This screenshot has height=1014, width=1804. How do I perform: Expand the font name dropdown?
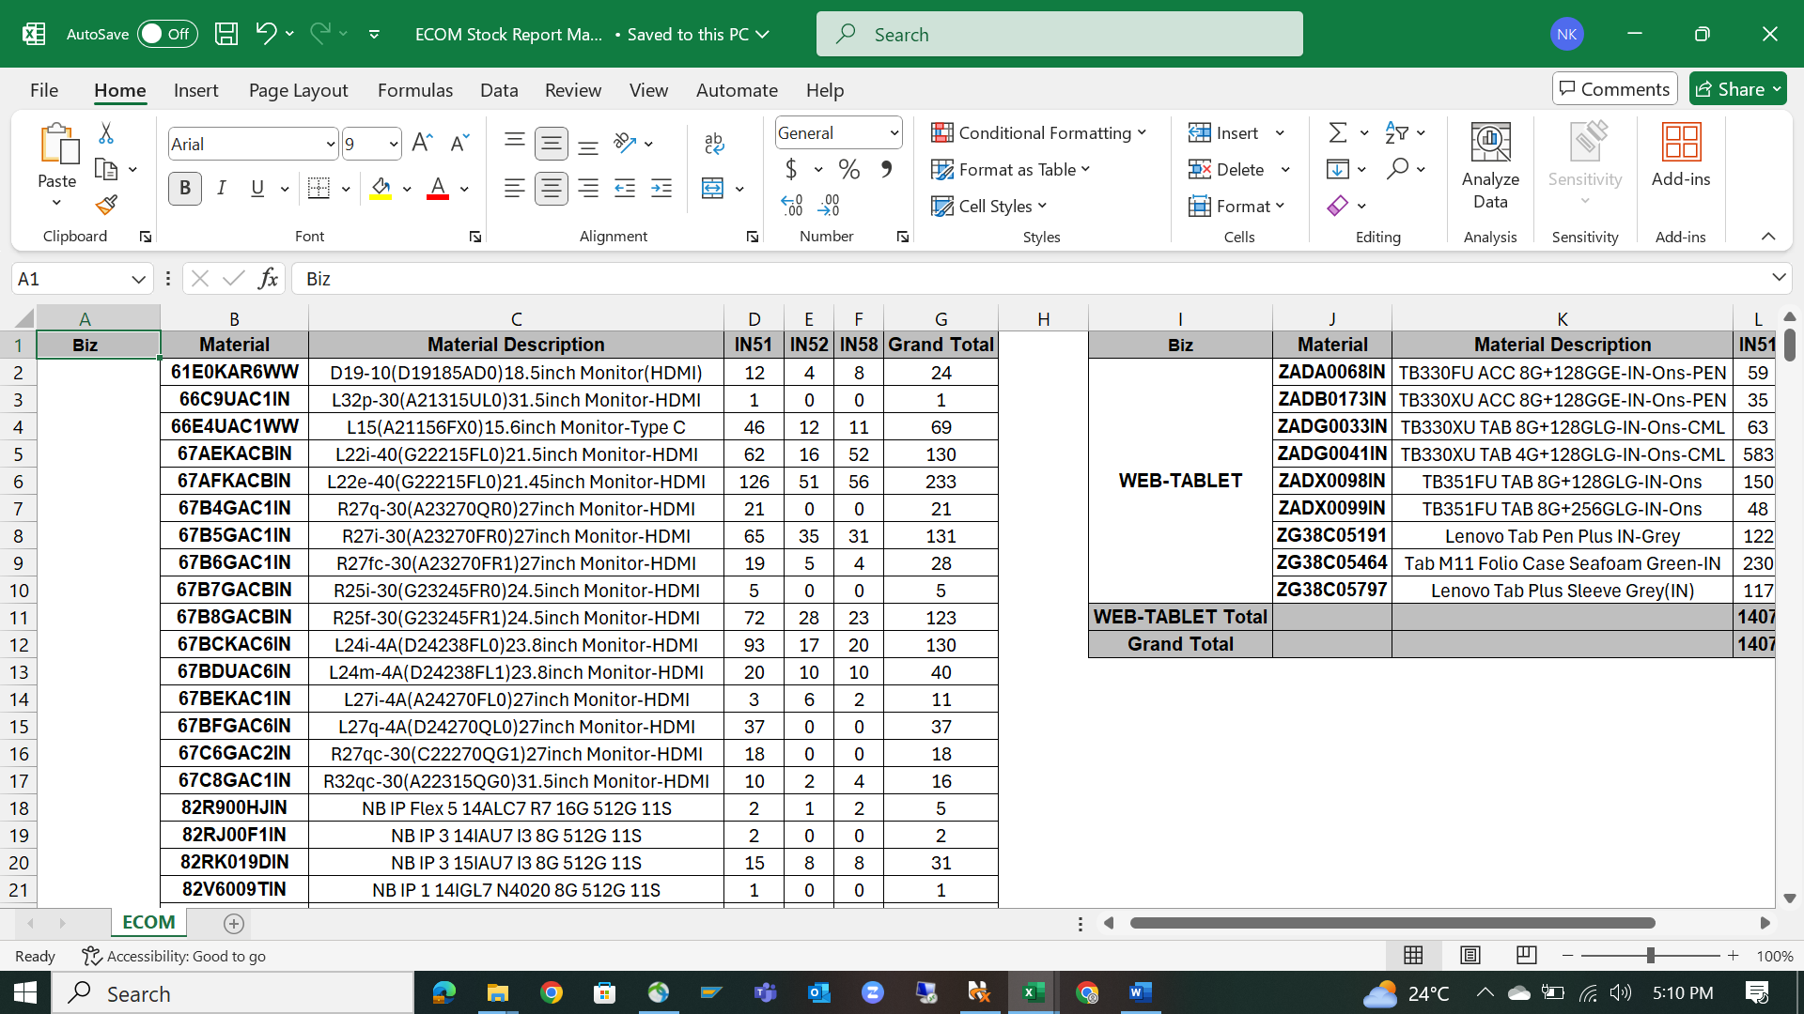(330, 145)
